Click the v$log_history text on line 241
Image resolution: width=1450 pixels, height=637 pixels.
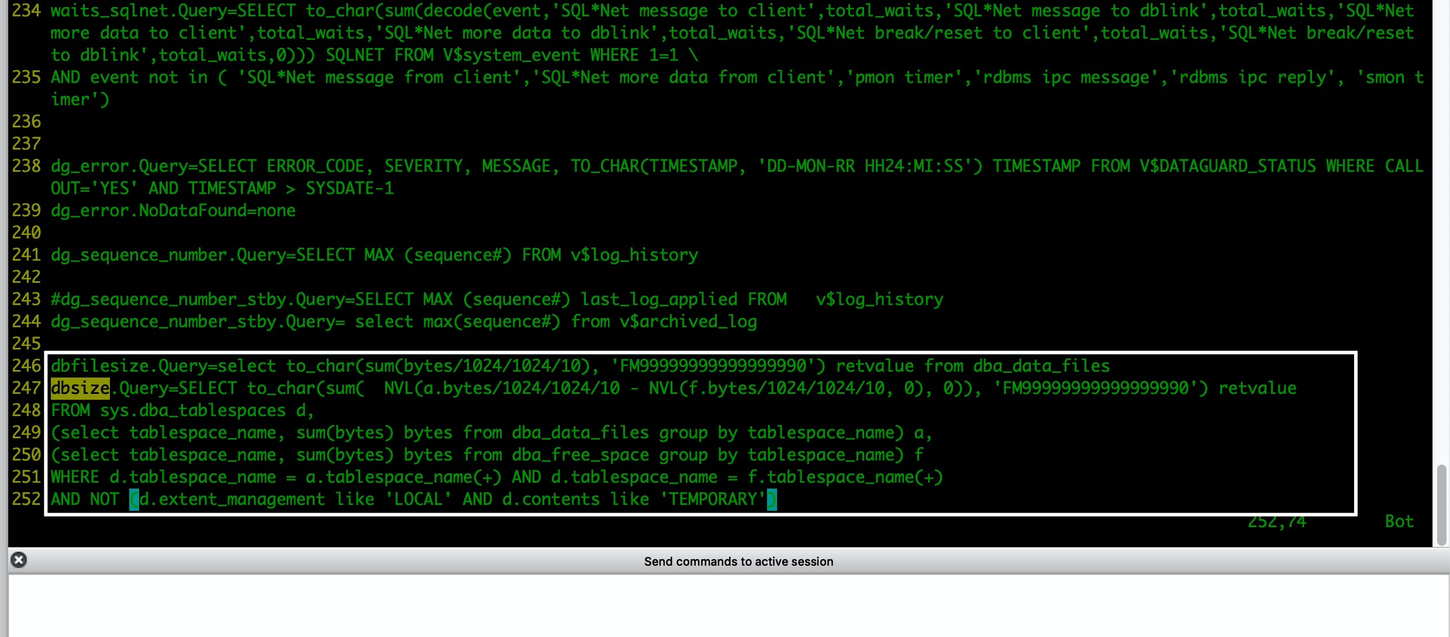[633, 254]
